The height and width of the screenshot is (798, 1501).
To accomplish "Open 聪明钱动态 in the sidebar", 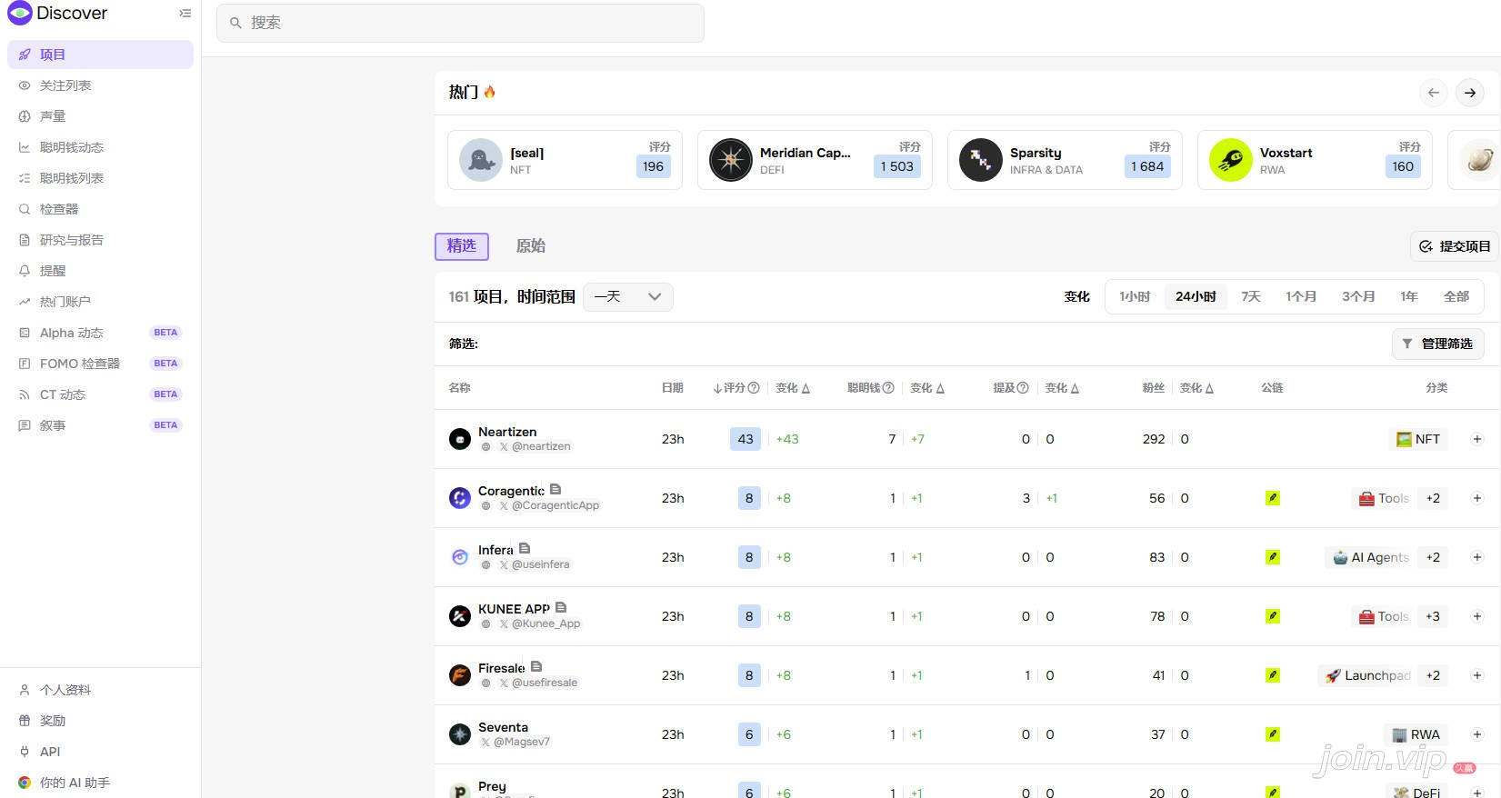I will [x=100, y=147].
